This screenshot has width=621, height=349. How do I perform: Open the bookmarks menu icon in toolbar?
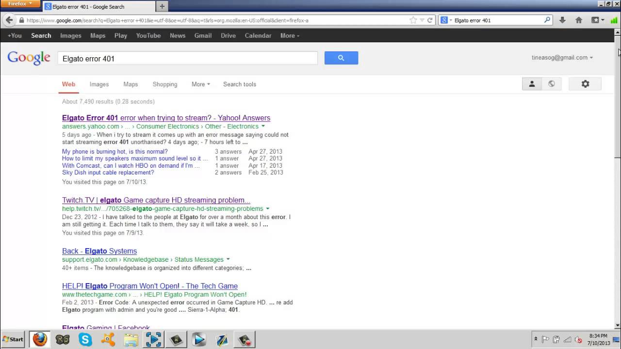597,20
